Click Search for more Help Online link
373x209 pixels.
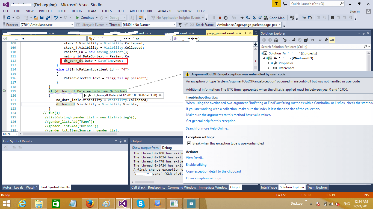tap(208, 128)
